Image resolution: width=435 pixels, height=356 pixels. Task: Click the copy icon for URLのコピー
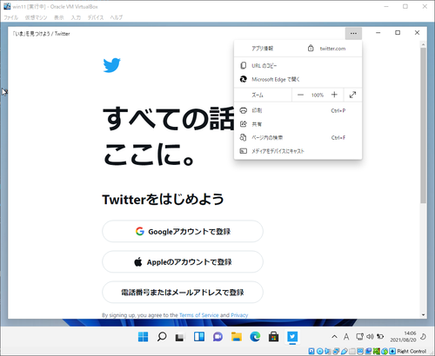[244, 65]
